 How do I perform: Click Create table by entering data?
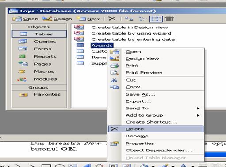pyautogui.click(x=133, y=39)
